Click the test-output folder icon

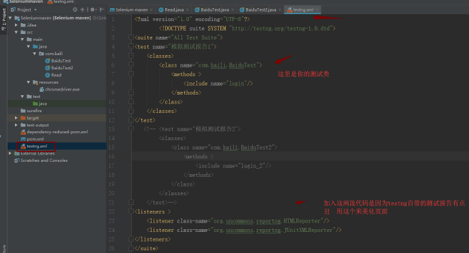[23, 125]
